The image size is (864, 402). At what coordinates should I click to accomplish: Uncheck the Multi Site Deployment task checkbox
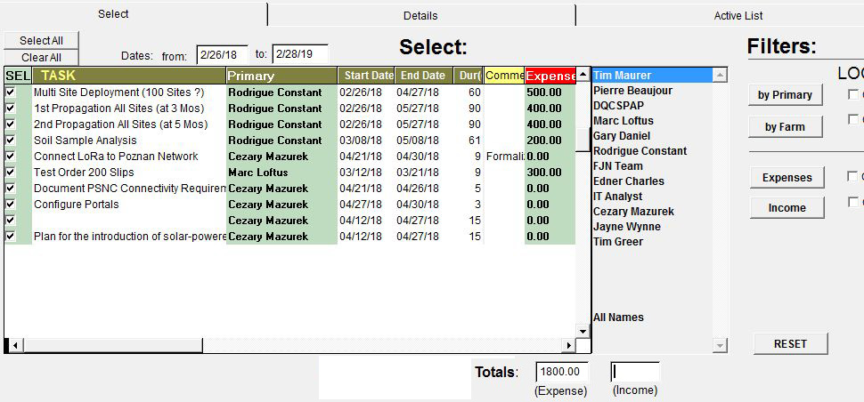click(x=11, y=92)
